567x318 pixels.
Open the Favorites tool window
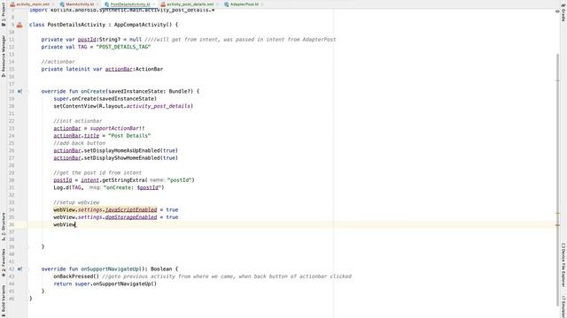pos(4,262)
